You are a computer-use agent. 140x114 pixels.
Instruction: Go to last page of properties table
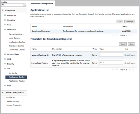[x=133, y=69]
